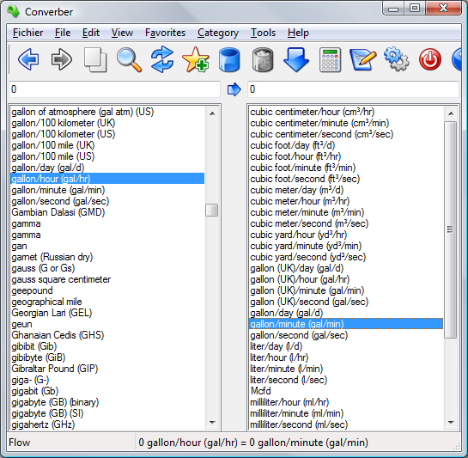
Task: Click the red power button icon
Action: pos(430,59)
